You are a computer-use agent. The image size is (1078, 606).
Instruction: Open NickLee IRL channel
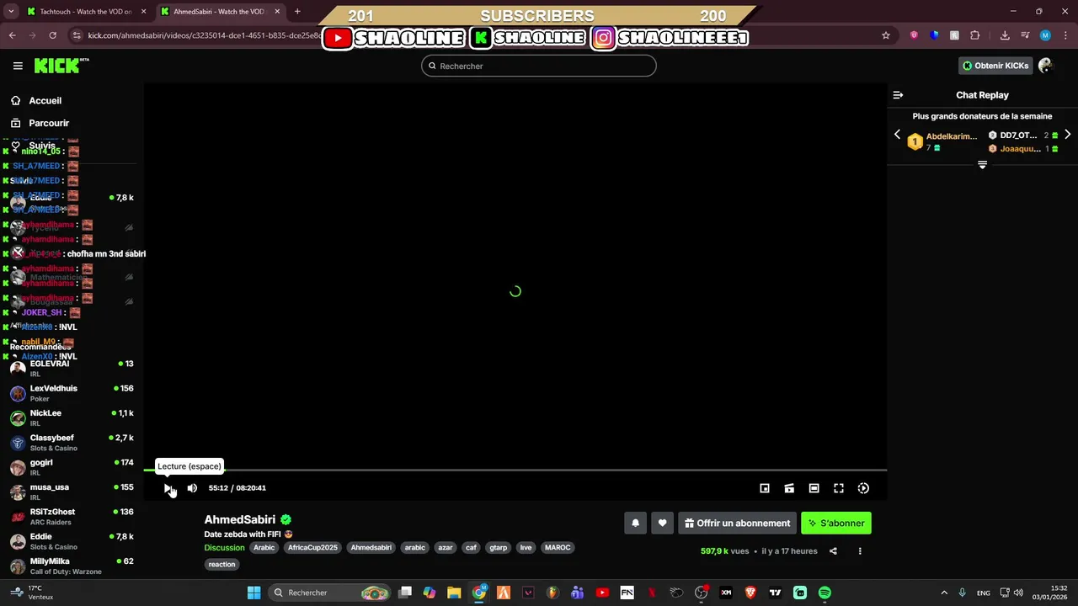click(72, 417)
